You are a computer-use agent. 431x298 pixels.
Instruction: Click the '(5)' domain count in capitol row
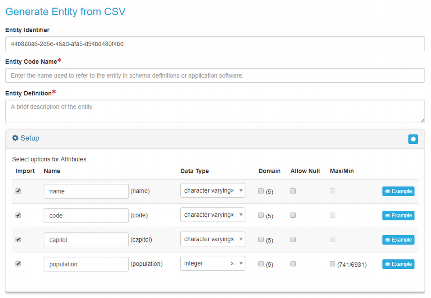pyautogui.click(x=269, y=240)
